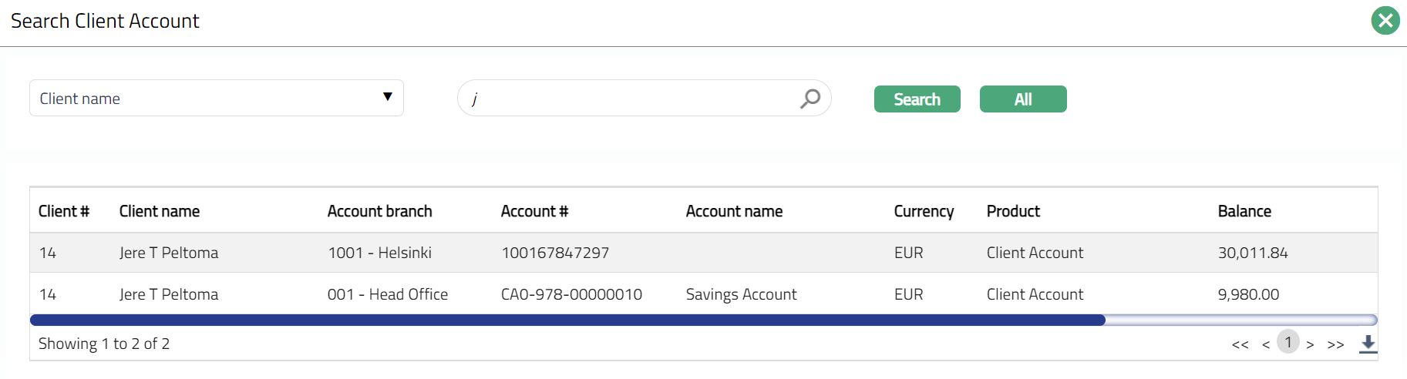Focus the search text input field

click(632, 99)
